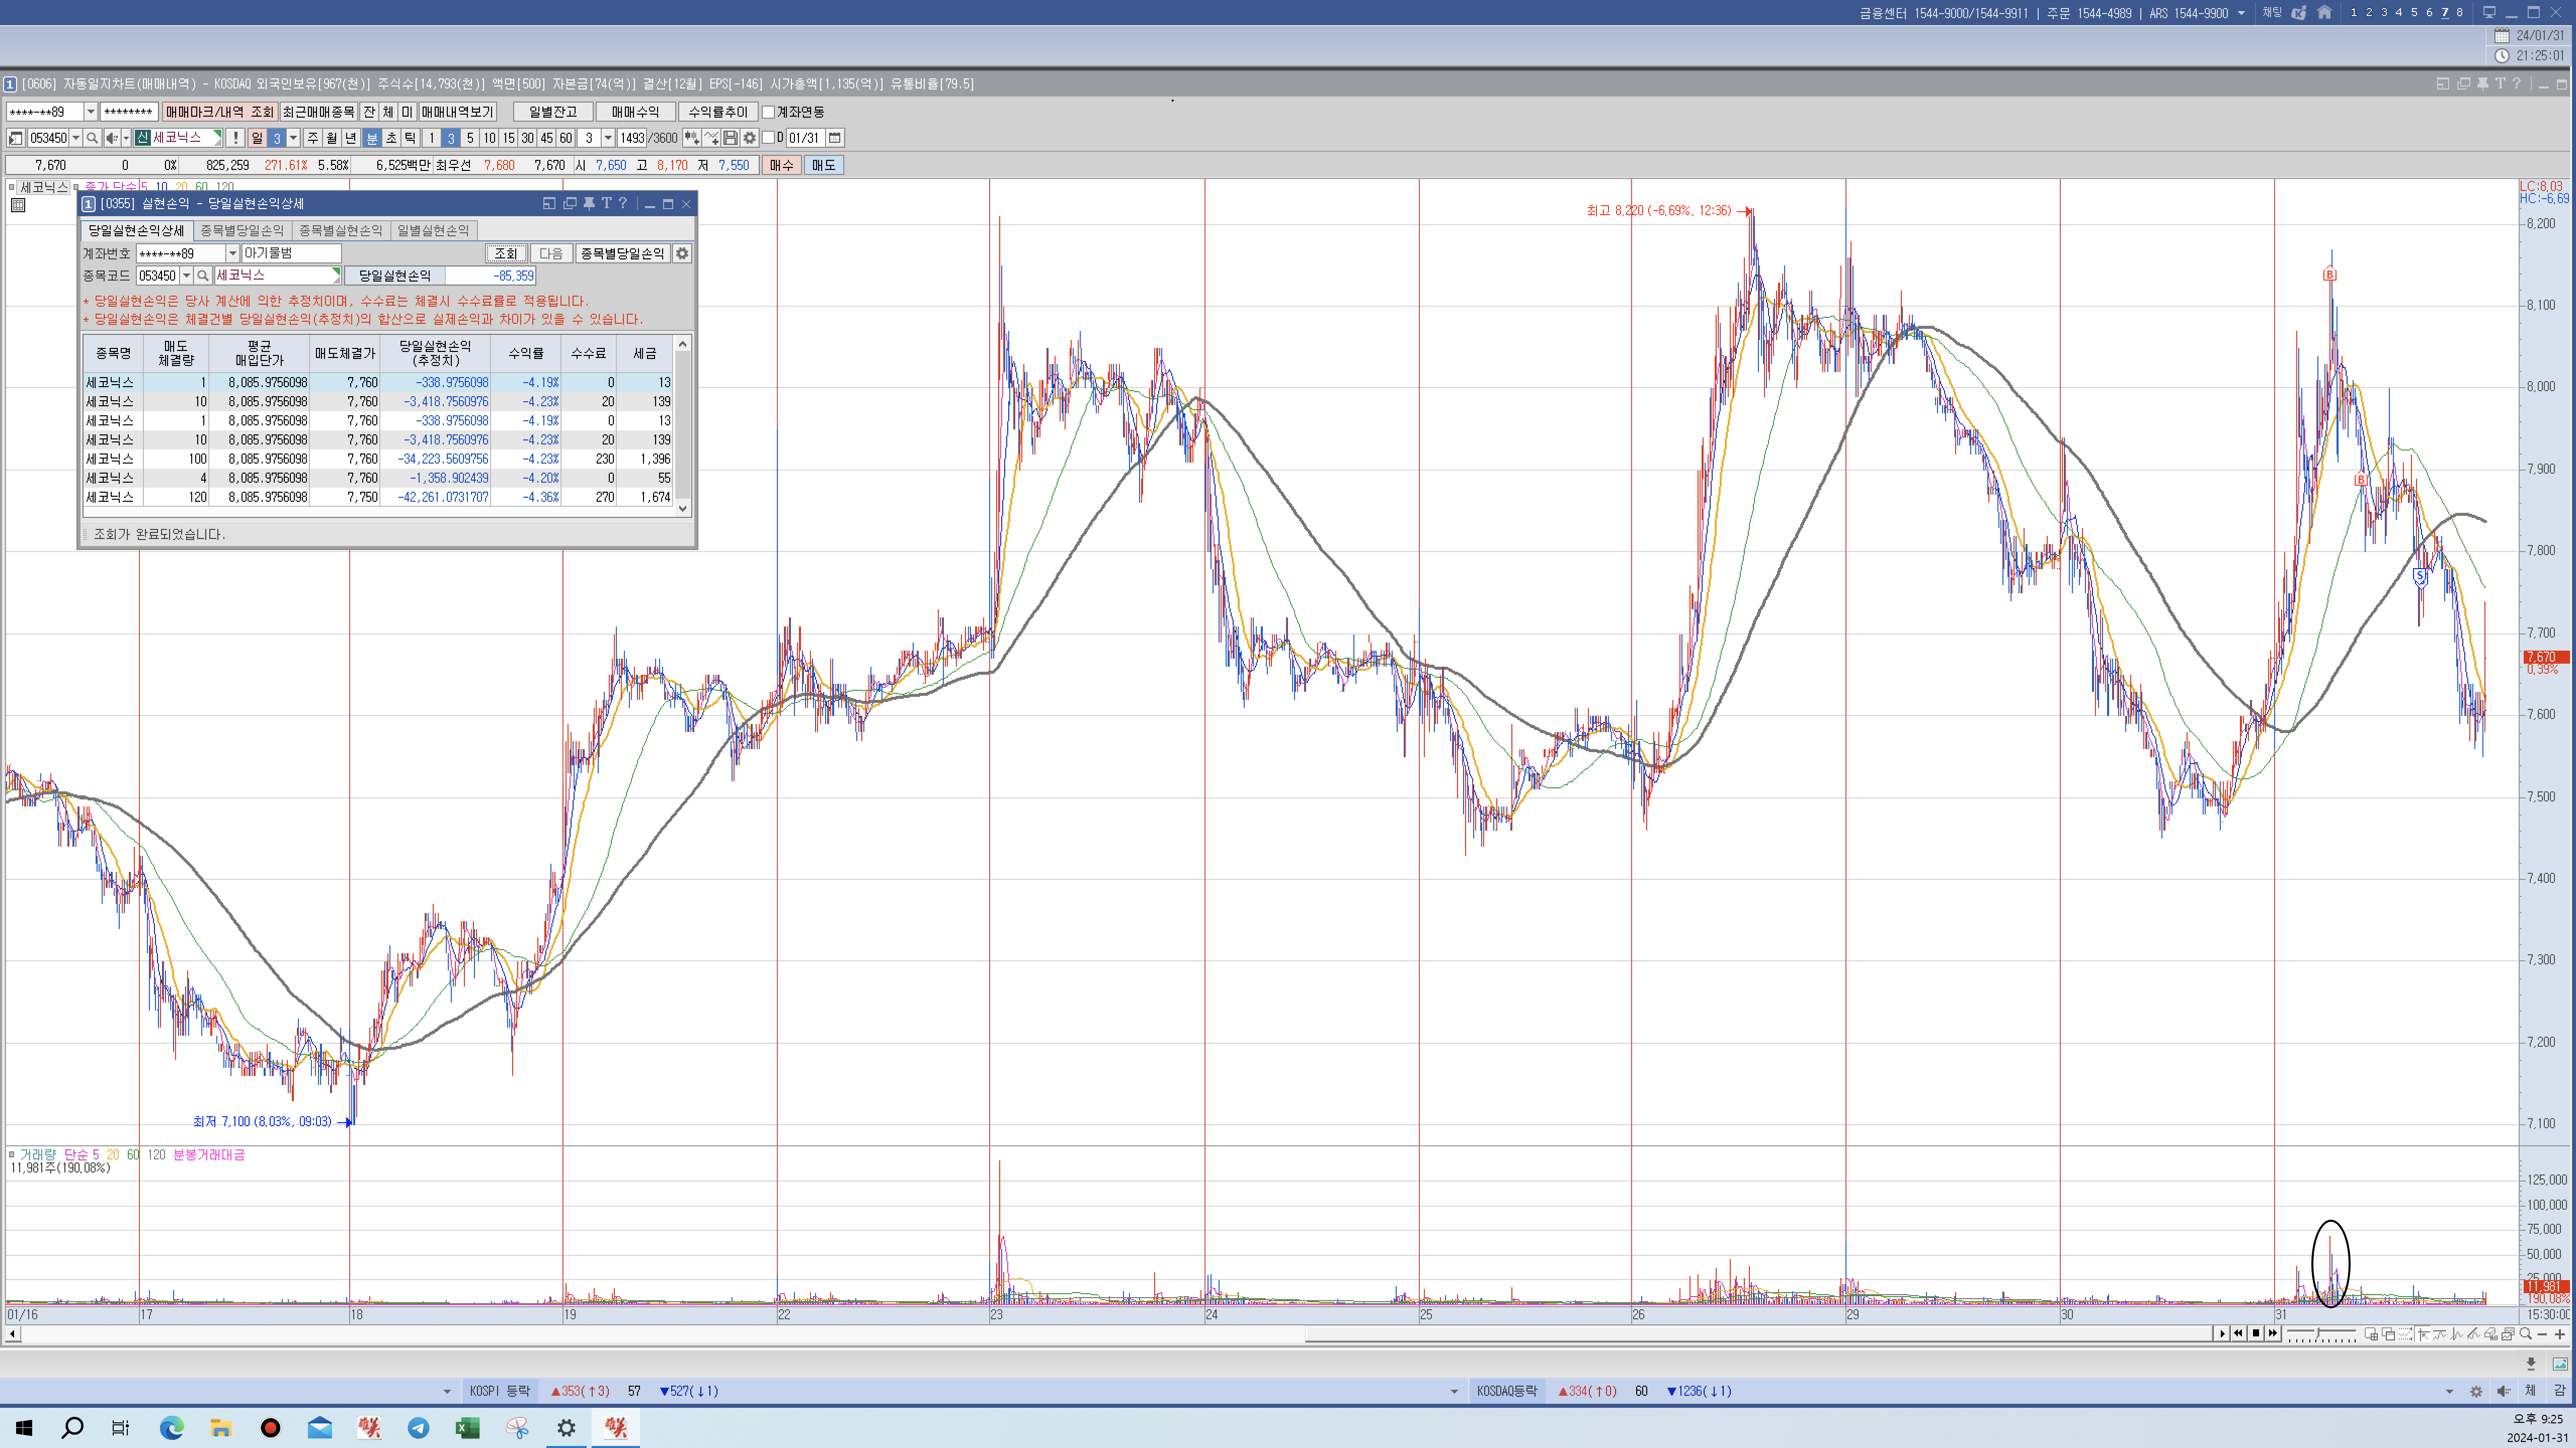
Task: Click the 조회 button in profit popup
Action: pos(506,254)
